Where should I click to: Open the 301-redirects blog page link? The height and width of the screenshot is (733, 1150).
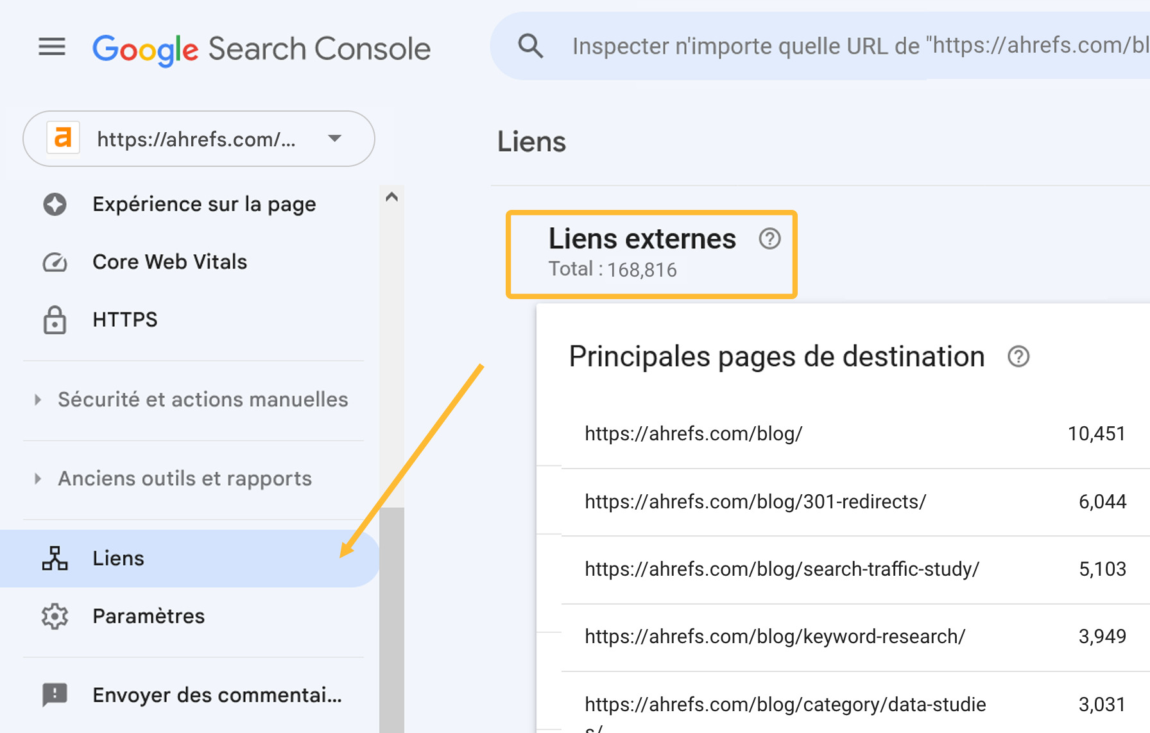point(755,502)
